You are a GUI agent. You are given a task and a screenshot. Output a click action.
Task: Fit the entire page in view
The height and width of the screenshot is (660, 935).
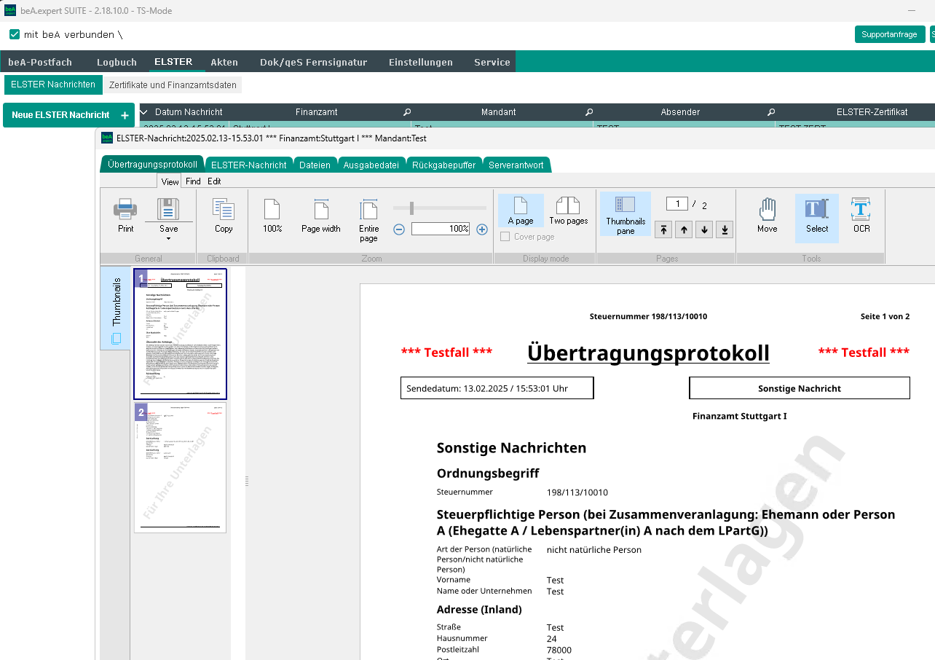tap(369, 220)
